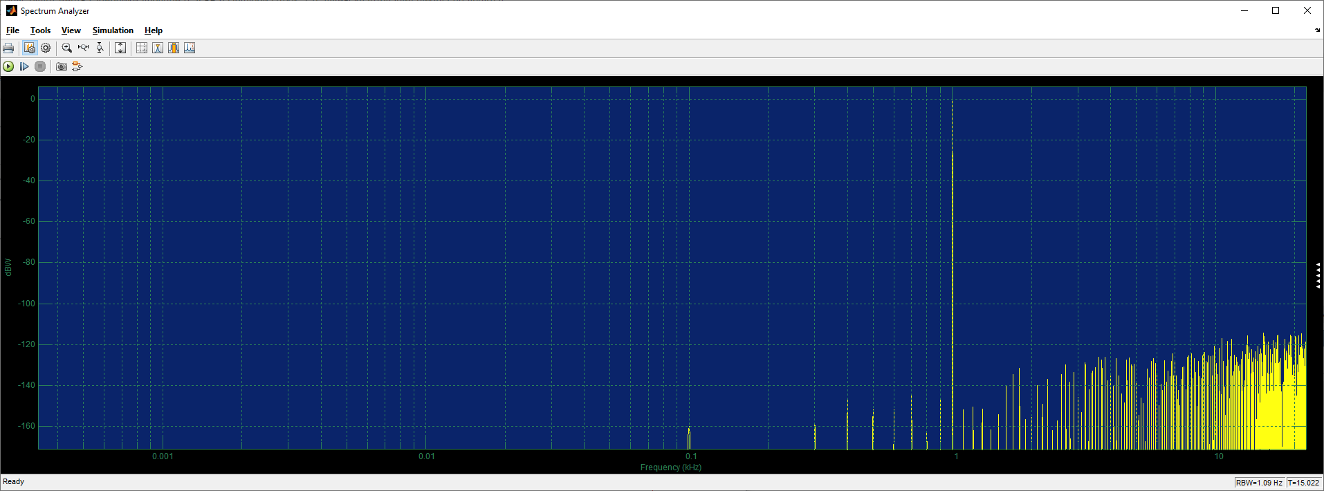
Task: Select the Zoom In tool
Action: (67, 48)
